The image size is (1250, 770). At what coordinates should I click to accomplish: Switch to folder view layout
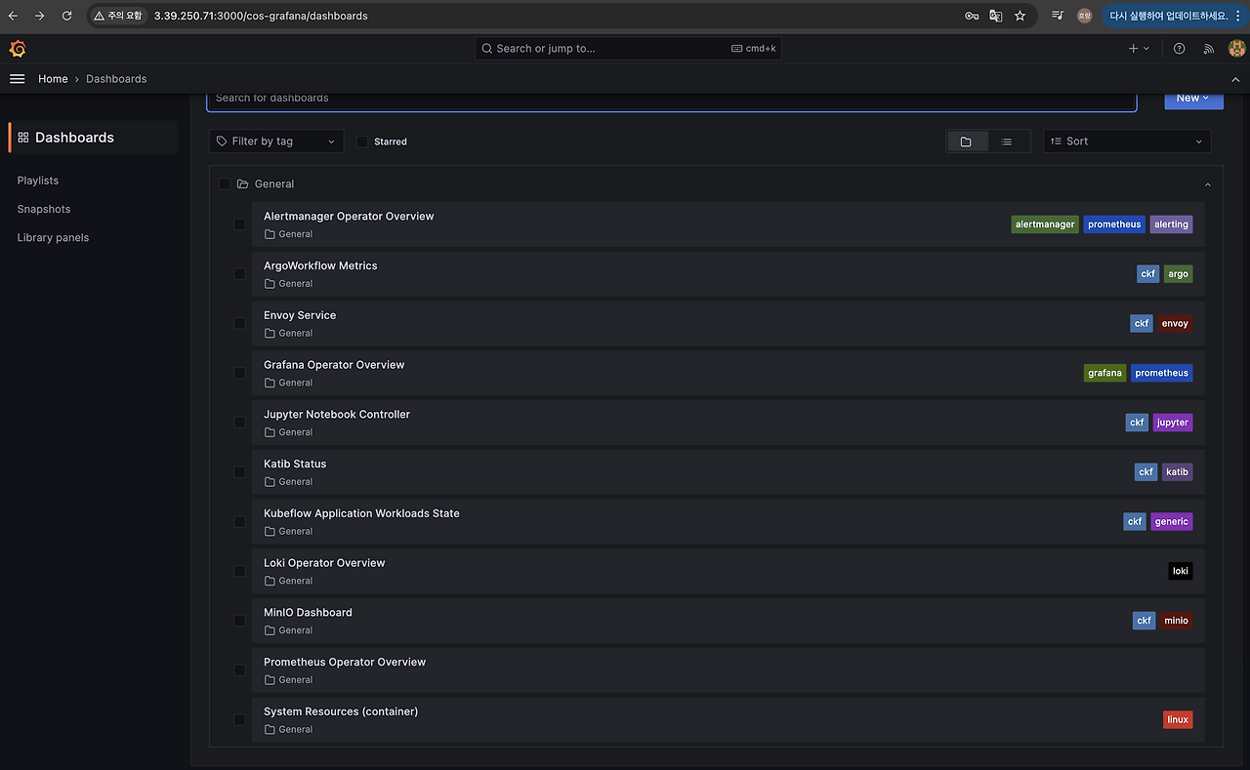pyautogui.click(x=966, y=142)
